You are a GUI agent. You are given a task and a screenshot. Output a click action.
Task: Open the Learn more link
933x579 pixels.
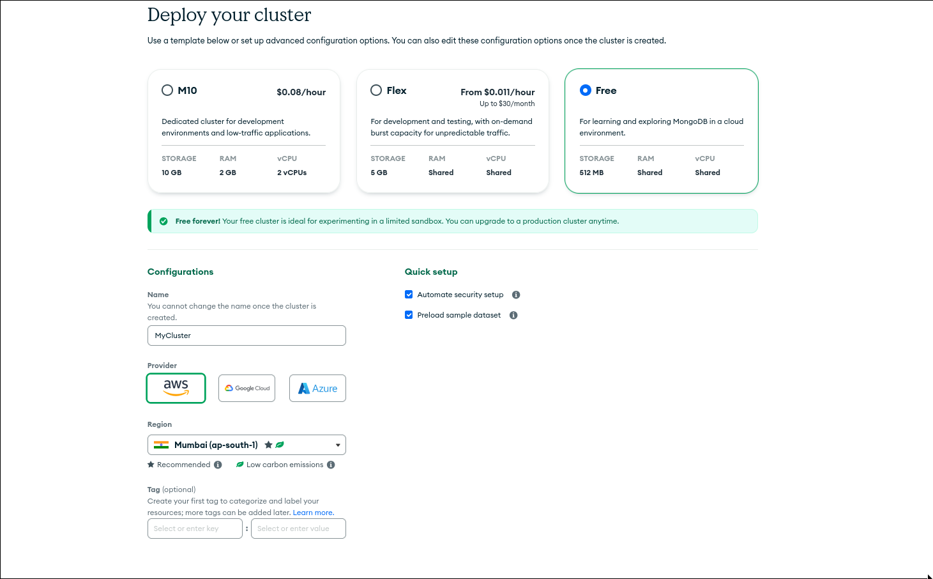tap(313, 513)
